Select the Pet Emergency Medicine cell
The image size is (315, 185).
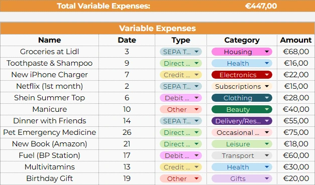click(50, 132)
